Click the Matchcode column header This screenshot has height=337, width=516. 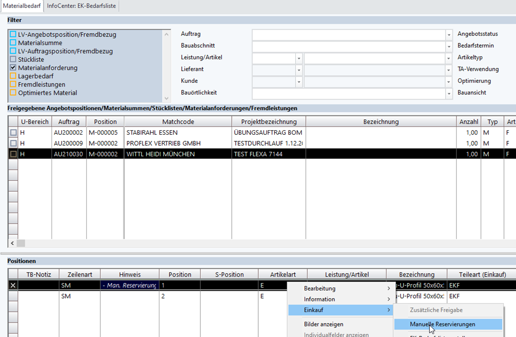tap(178, 122)
